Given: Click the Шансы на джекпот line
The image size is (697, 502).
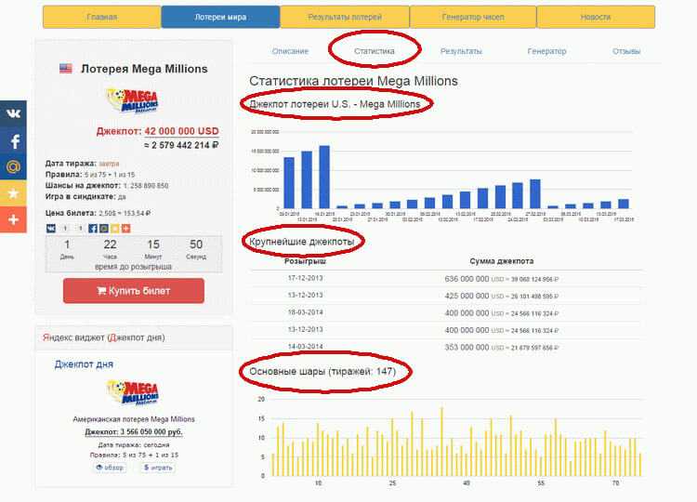Looking at the screenshot, I should 107,185.
